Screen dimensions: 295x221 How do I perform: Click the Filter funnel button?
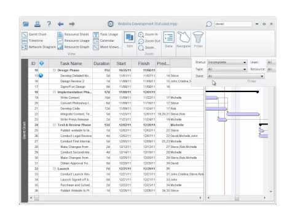click(x=198, y=40)
